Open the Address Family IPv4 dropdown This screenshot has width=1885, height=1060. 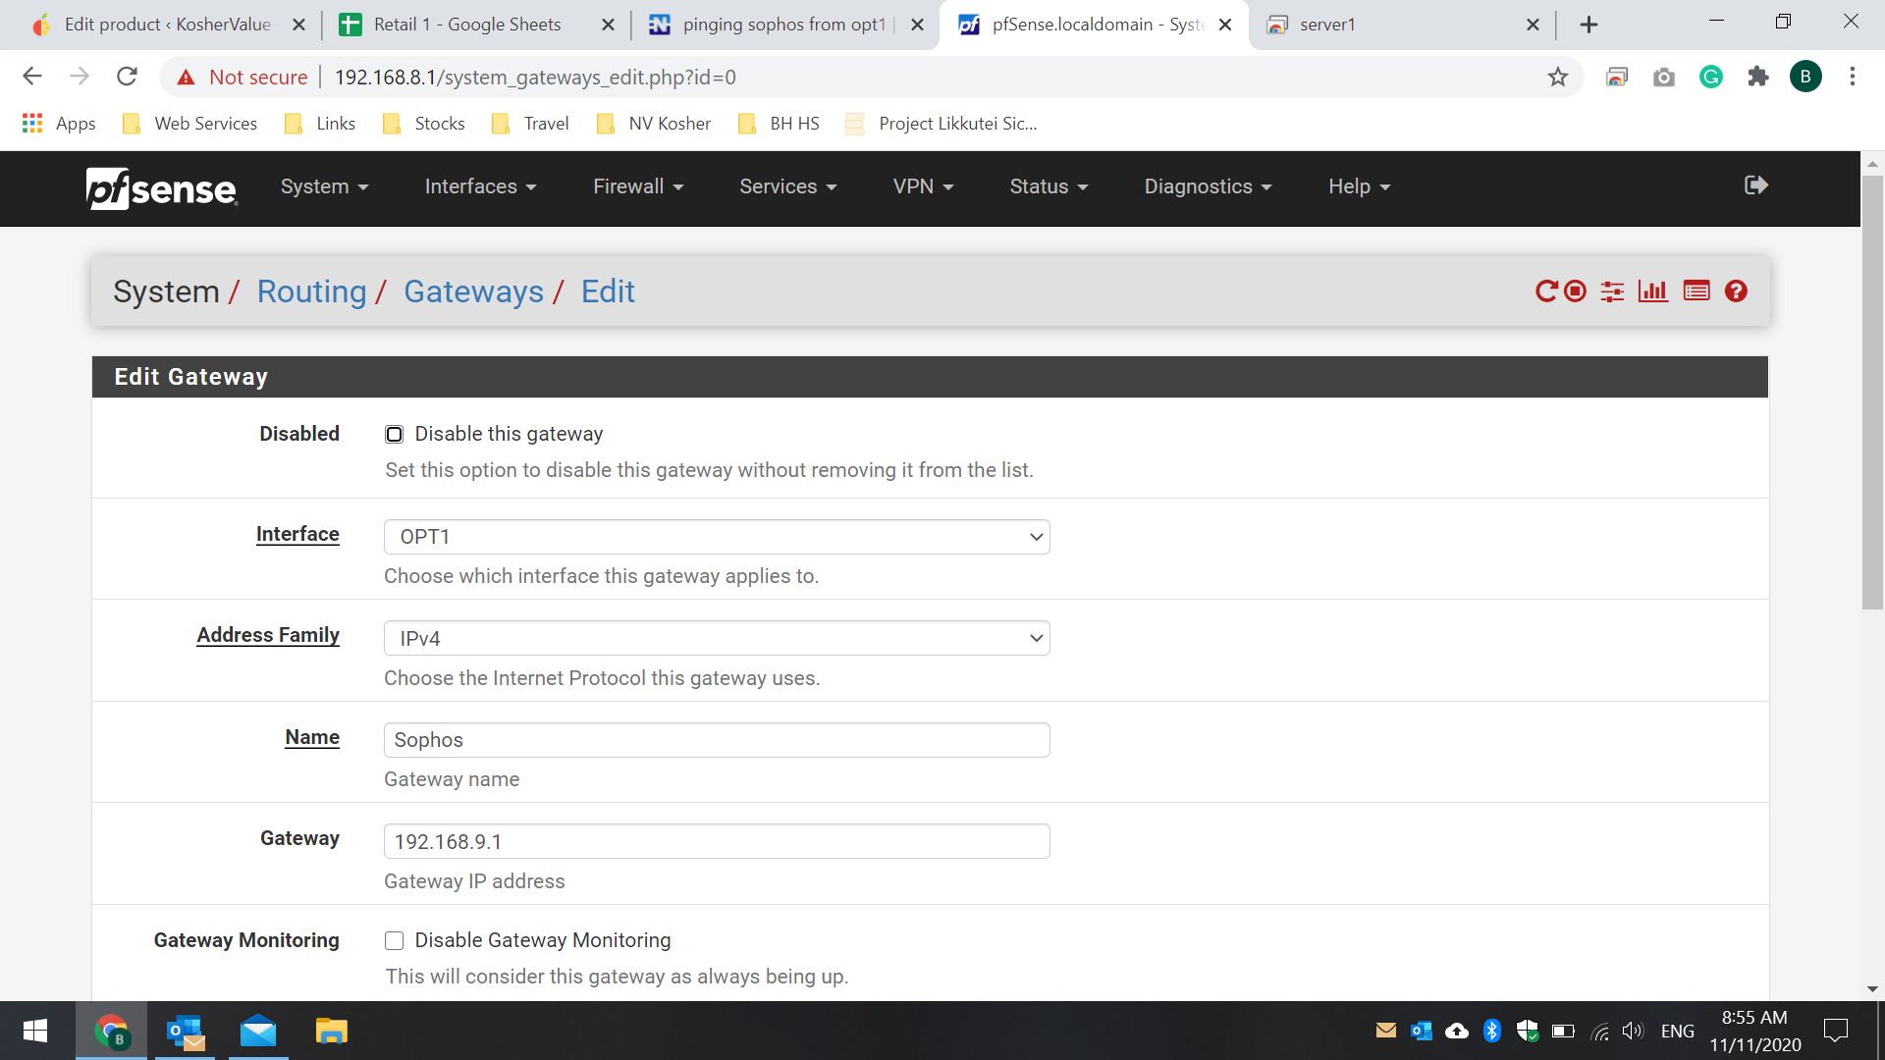(717, 638)
